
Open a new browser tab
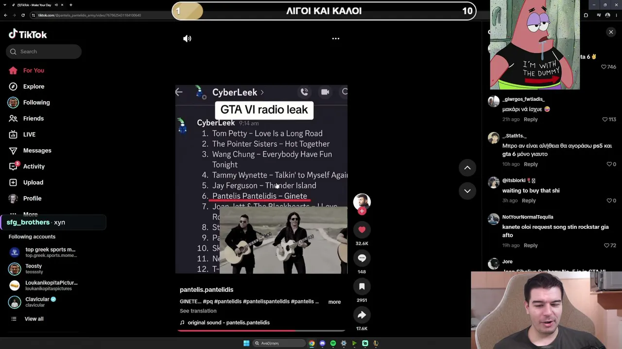click(70, 5)
